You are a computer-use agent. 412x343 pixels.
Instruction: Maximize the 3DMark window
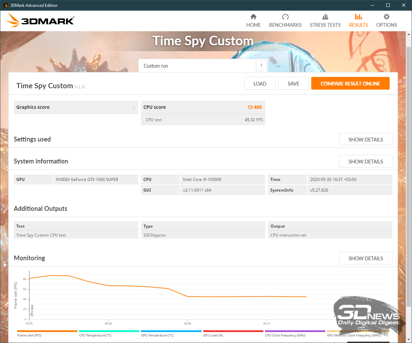(388, 5)
